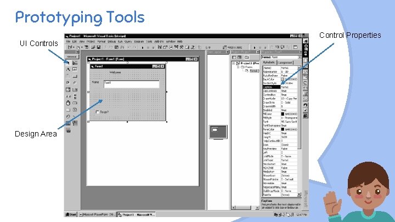This screenshot has height=222, width=395.
Task: Click the Save Project floppy disk icon
Action: [99, 47]
